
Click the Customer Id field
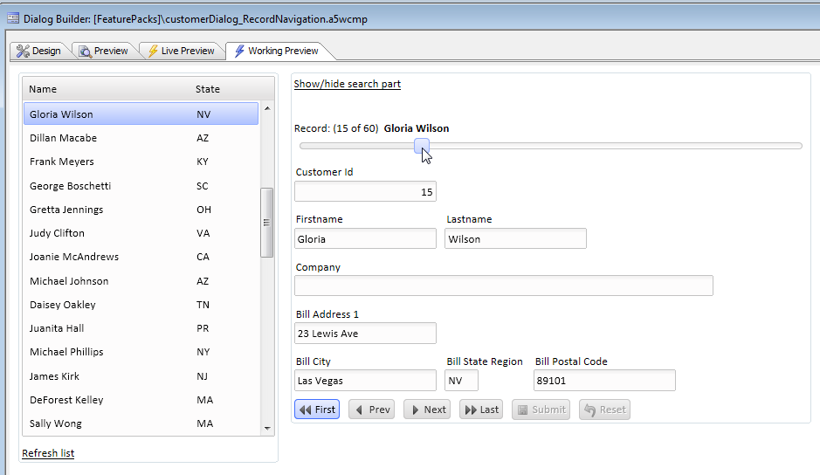pyautogui.click(x=365, y=191)
